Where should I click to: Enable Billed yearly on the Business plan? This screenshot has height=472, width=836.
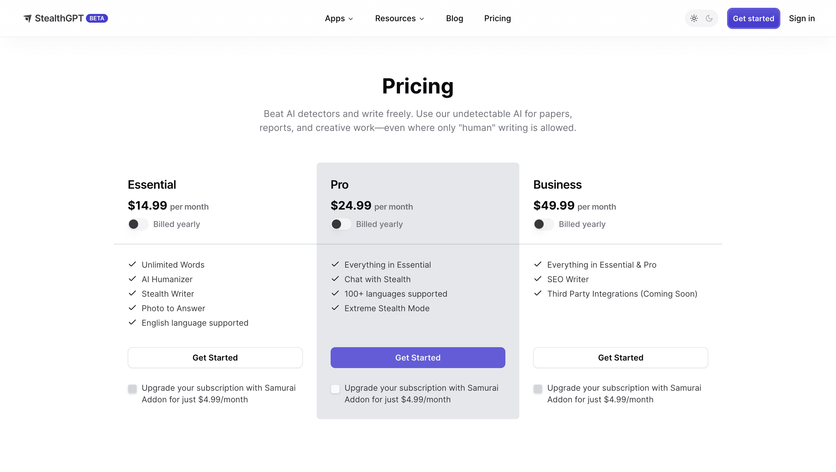pos(544,224)
